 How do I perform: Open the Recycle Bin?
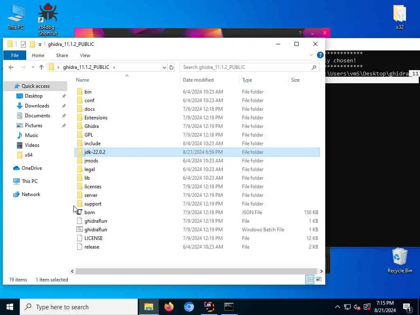click(399, 260)
